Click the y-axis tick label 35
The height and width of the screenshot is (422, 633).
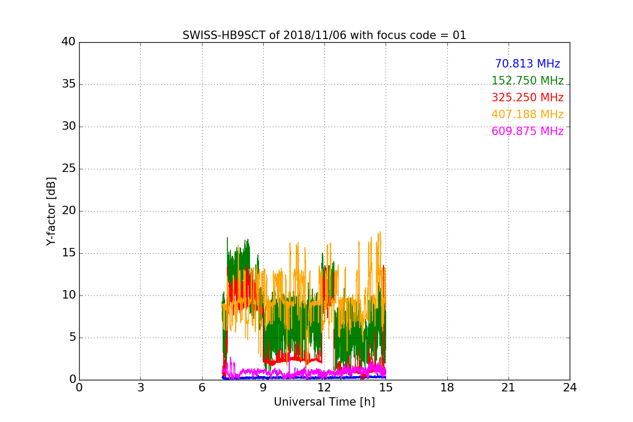tap(68, 84)
